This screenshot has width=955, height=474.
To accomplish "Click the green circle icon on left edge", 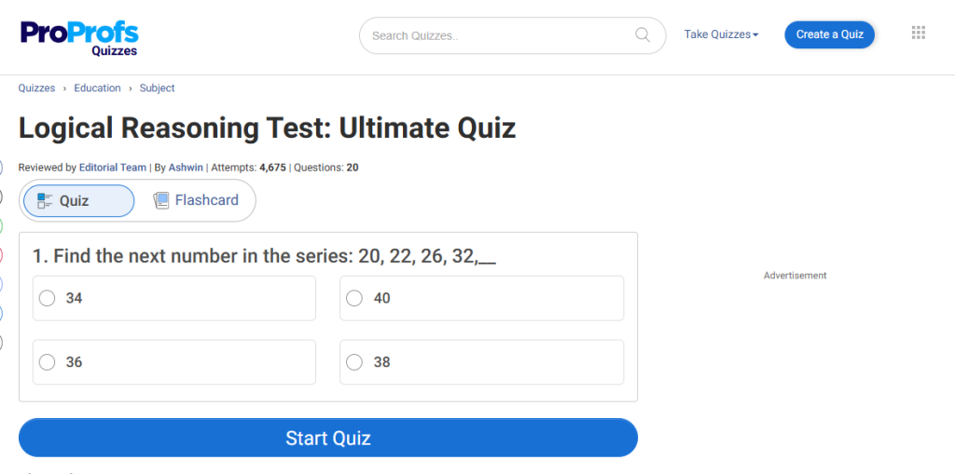I will tap(1, 225).
